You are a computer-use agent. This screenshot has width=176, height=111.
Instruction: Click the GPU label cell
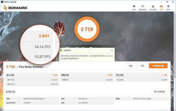point(14,99)
